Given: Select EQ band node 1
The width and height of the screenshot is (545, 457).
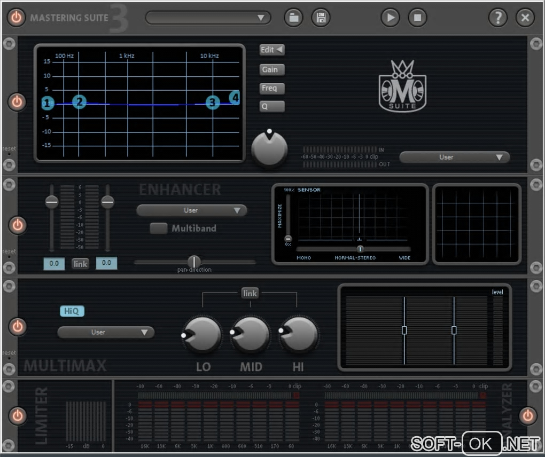Looking at the screenshot, I should tap(48, 103).
